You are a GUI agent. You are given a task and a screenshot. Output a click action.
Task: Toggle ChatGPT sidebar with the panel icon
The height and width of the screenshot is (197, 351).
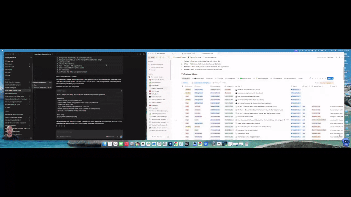click(13, 54)
